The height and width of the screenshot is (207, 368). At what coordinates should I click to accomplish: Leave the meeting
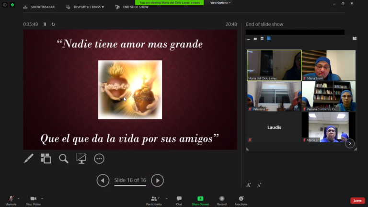tap(357, 200)
